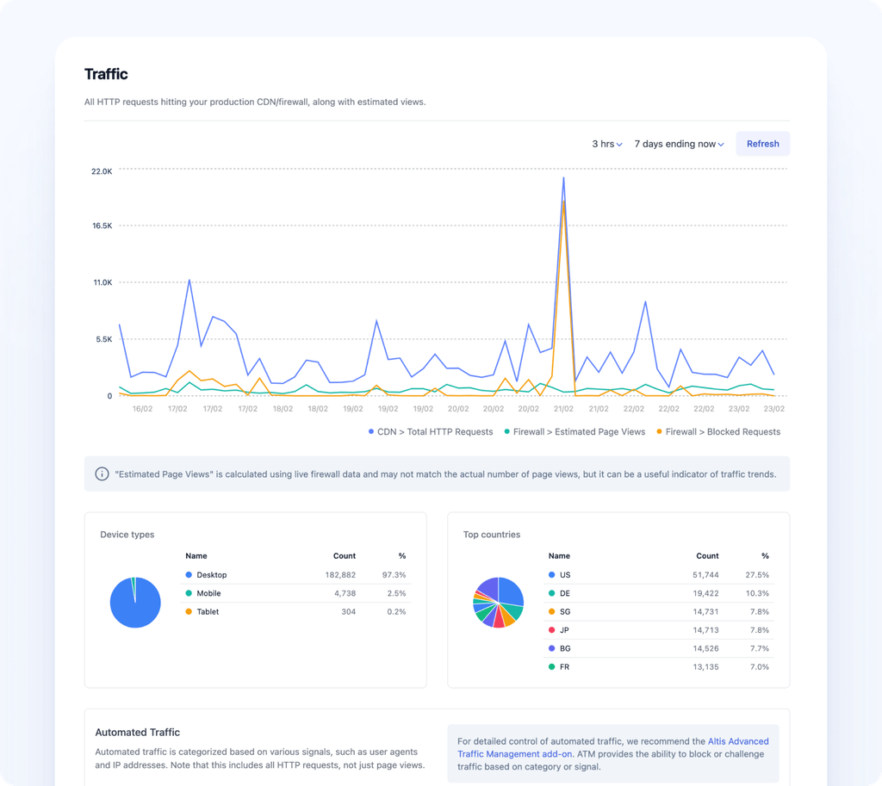This screenshot has height=786, width=882.
Task: Click the Device types pie chart
Action: [x=135, y=603]
